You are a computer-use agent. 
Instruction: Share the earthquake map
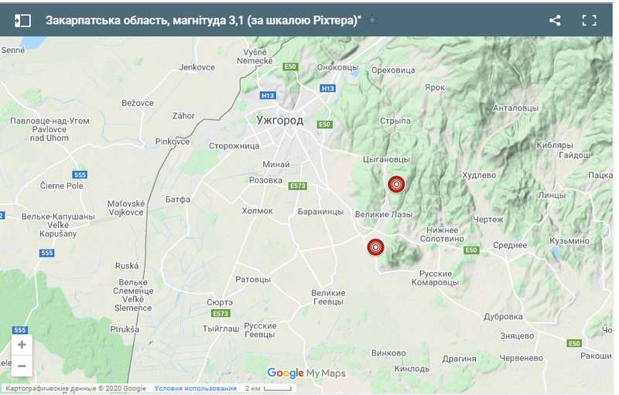click(555, 21)
